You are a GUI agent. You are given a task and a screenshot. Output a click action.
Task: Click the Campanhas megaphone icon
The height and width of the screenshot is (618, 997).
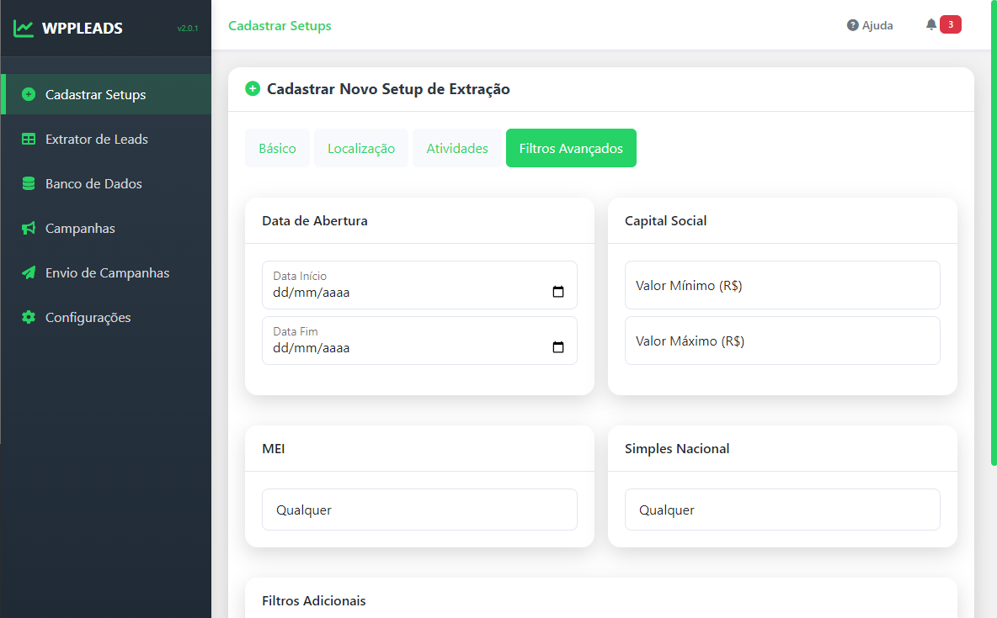click(x=29, y=228)
